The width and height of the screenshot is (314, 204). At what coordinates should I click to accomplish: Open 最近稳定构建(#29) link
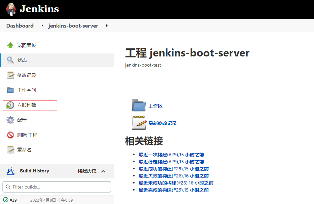pos(171,162)
